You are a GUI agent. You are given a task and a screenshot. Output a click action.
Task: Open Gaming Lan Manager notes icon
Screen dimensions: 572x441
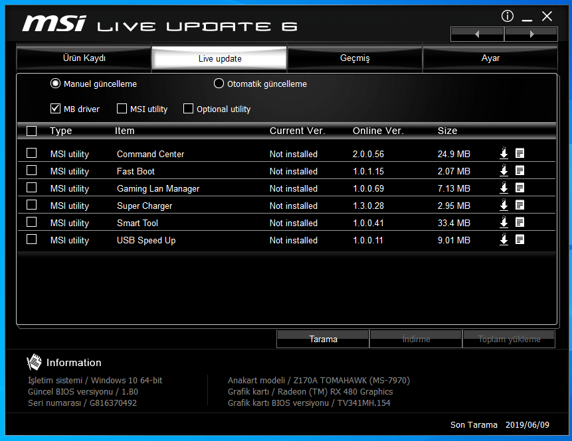pos(520,188)
